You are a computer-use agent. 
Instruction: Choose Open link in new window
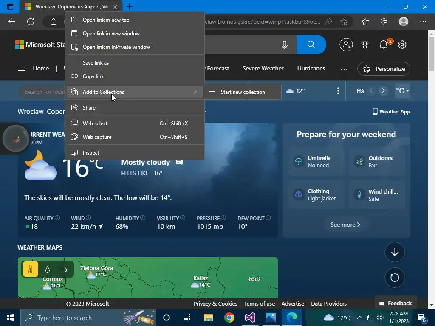pos(135,34)
